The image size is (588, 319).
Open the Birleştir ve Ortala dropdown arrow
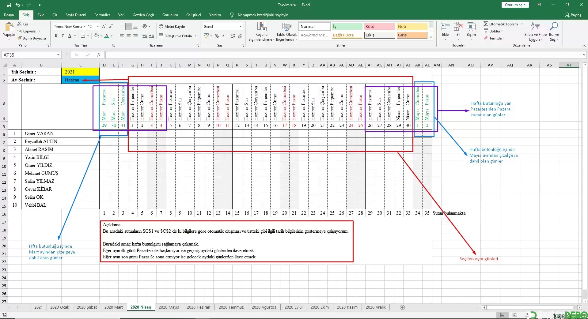(195, 36)
